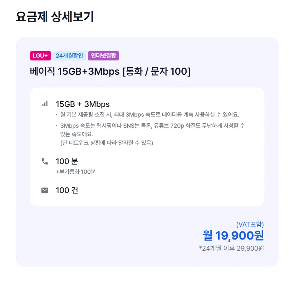
Task: Select the 100 건 message allowance
Action: (67, 190)
